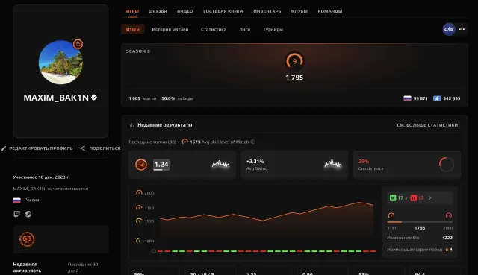Open the ВИДЕО tab

tap(185, 11)
